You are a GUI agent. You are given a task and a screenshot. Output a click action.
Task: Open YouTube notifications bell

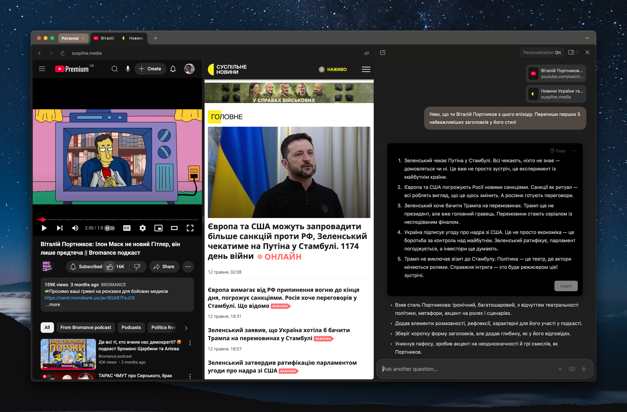point(173,69)
